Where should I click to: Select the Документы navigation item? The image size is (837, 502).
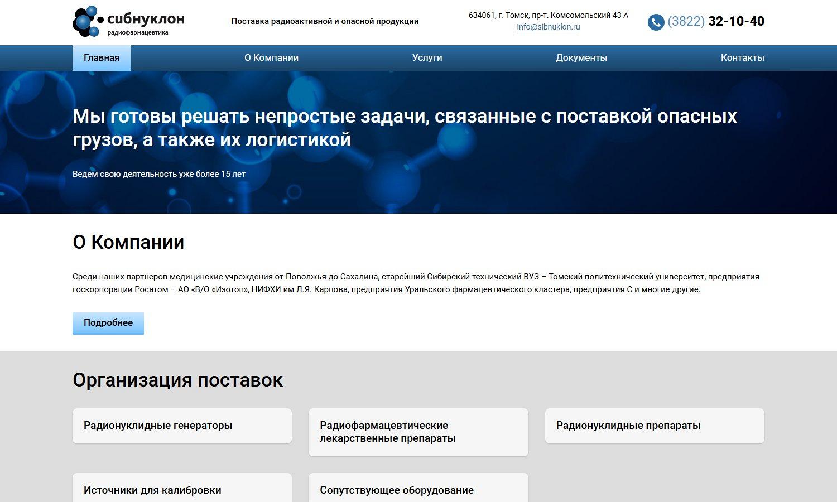coord(581,58)
